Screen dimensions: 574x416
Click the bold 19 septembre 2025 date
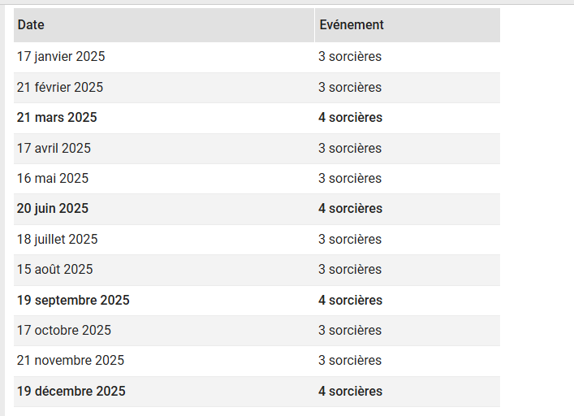(73, 300)
